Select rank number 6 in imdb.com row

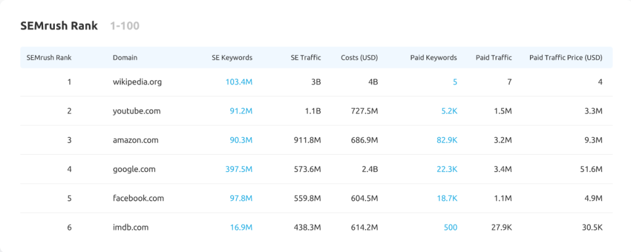pos(69,227)
